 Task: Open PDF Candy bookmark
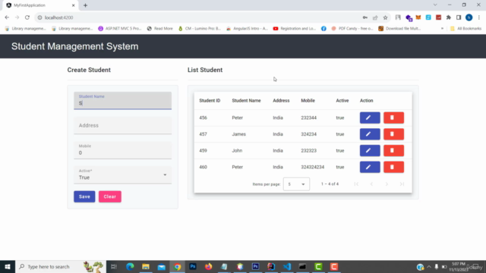click(352, 29)
